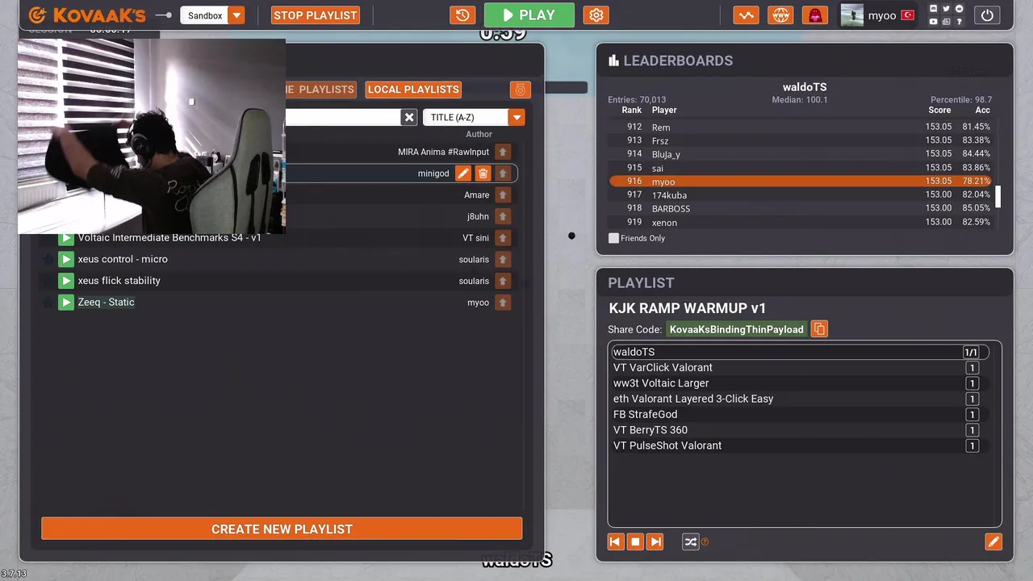
Task: Open the red character customization icon
Action: pyautogui.click(x=815, y=15)
